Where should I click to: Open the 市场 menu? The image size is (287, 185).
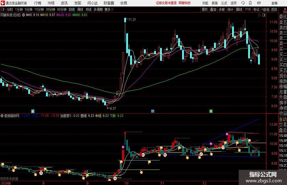[x=51, y=3]
